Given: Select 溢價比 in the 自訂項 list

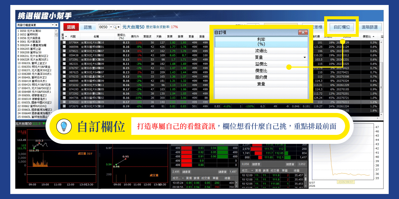Looking at the screenshot, I should coord(261,64).
